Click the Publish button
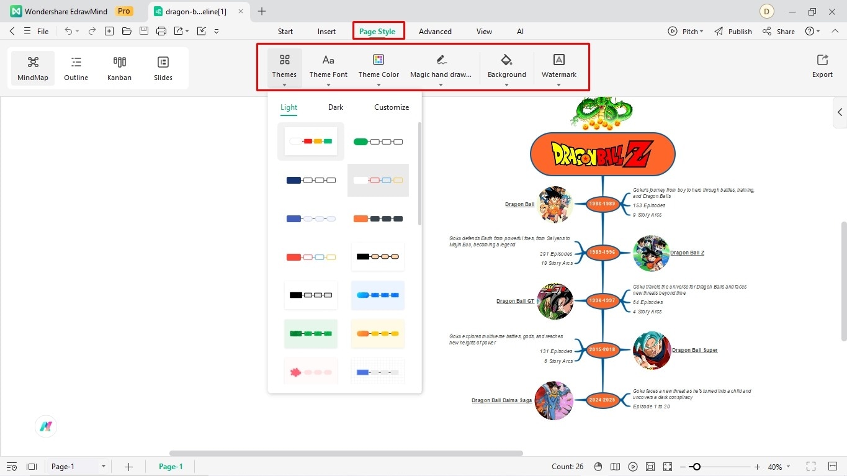This screenshot has height=476, width=847. coord(733,32)
